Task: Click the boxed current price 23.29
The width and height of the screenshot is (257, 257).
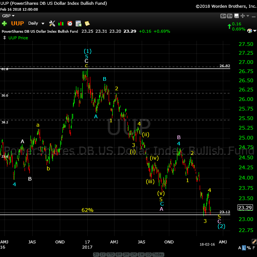Action: pos(245,207)
